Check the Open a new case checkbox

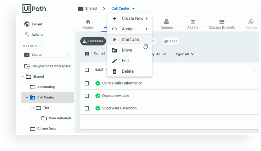(87, 96)
